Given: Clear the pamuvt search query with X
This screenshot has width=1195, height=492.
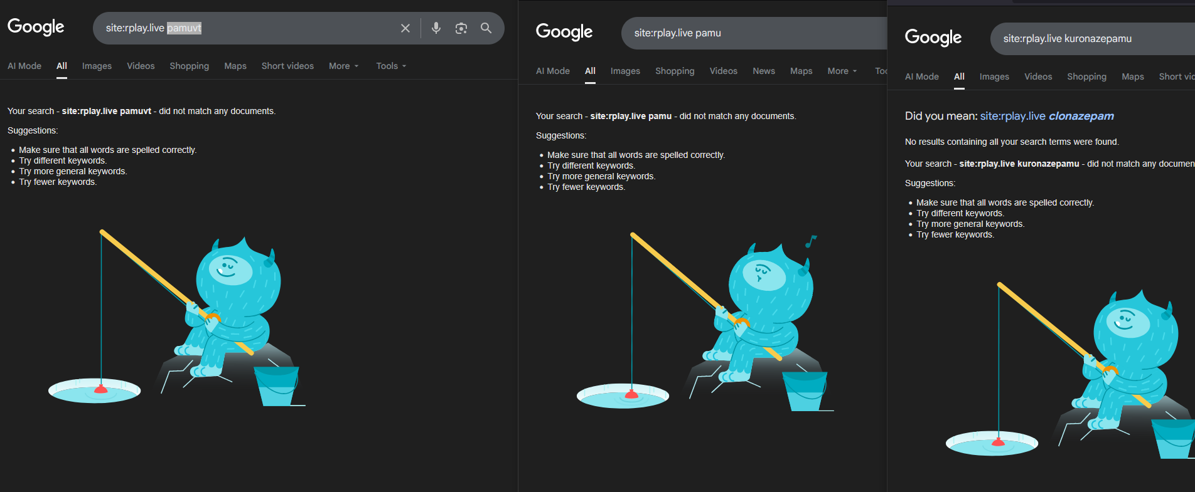Looking at the screenshot, I should [405, 28].
